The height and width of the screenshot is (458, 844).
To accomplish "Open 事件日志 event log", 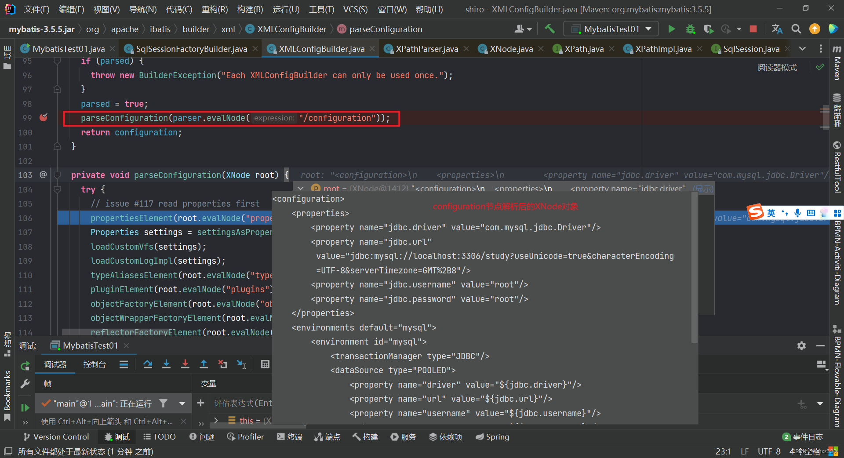I will (803, 437).
